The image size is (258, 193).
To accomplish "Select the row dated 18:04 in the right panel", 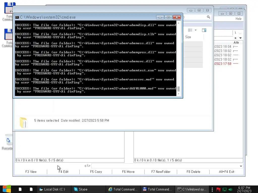I will click(228, 46).
